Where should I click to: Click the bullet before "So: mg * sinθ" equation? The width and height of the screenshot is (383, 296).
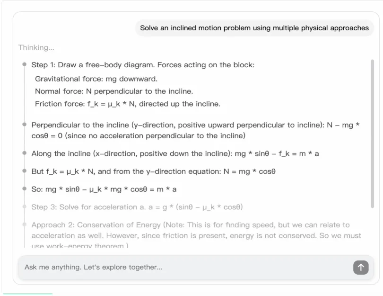pos(24,188)
